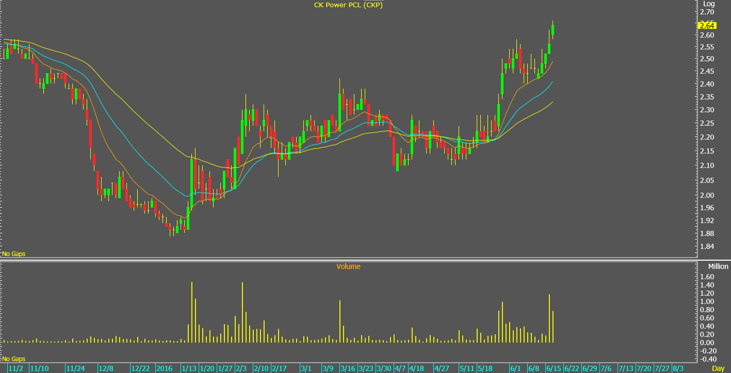
Task: Select the 6/1 date on the time axis
Action: coord(515,368)
